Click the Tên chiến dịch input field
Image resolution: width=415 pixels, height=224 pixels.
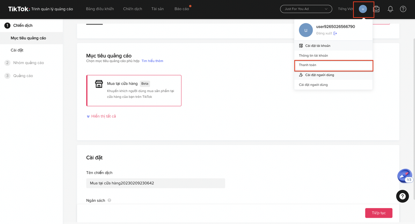tap(155, 183)
